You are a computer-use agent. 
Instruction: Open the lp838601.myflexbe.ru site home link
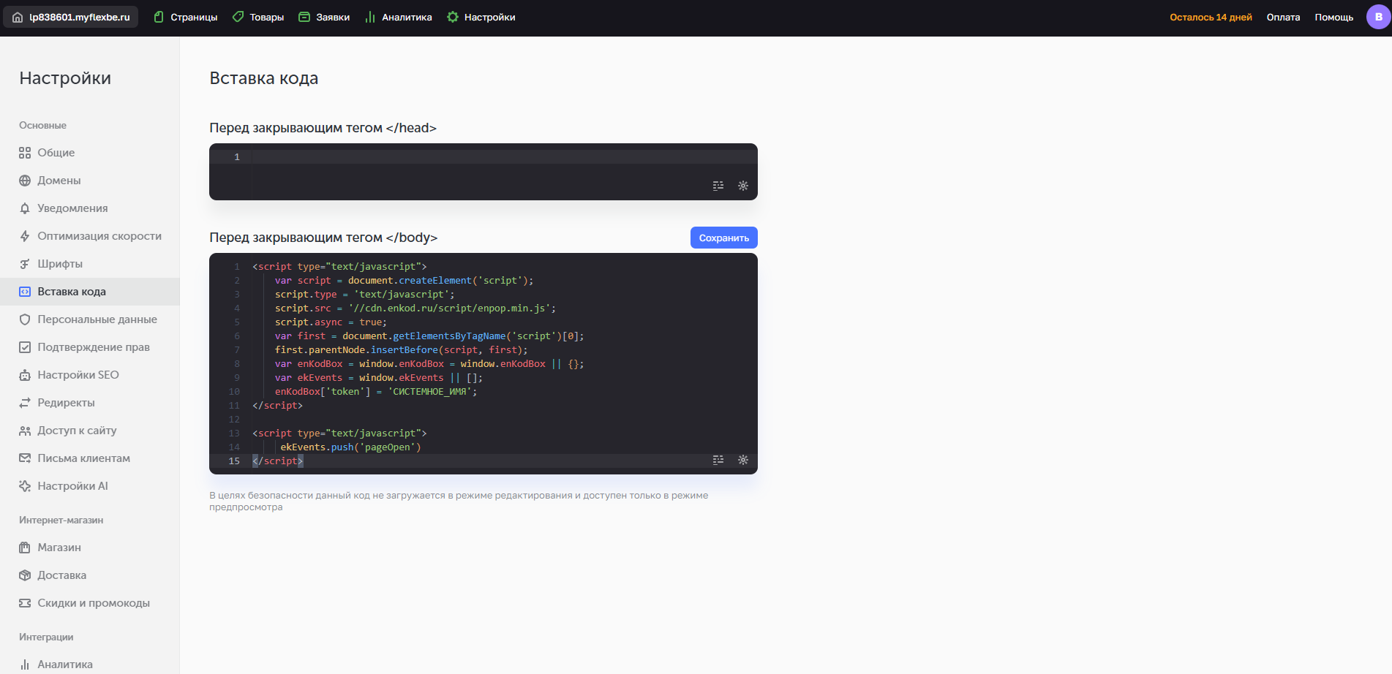71,17
